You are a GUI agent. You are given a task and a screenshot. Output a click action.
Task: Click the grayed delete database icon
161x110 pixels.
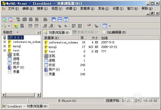pyautogui.click(x=22, y=26)
